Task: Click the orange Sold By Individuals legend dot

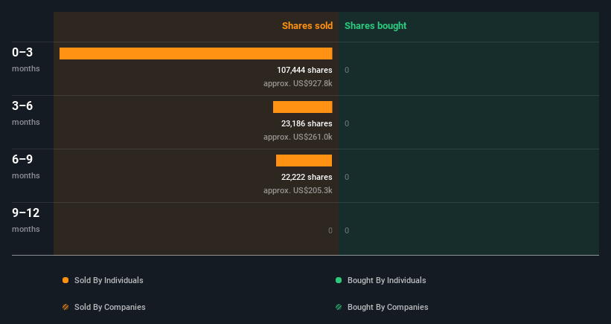Action: (65, 280)
